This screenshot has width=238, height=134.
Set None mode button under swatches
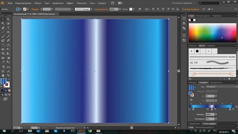(9, 90)
